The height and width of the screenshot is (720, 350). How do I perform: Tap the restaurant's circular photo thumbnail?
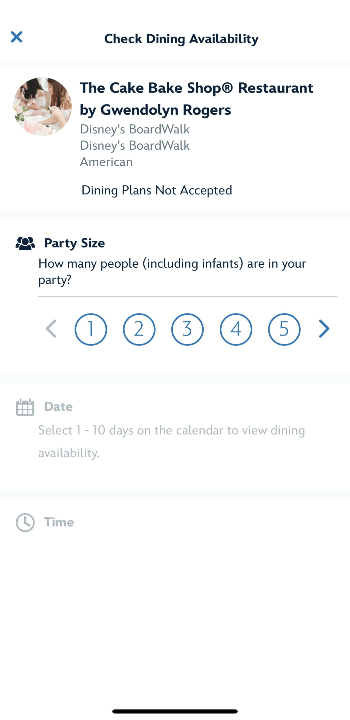[x=42, y=107]
